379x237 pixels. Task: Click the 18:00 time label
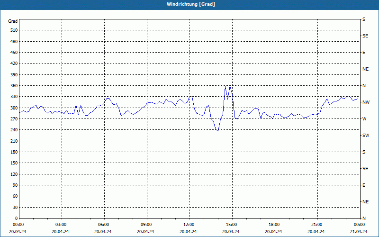point(274,225)
